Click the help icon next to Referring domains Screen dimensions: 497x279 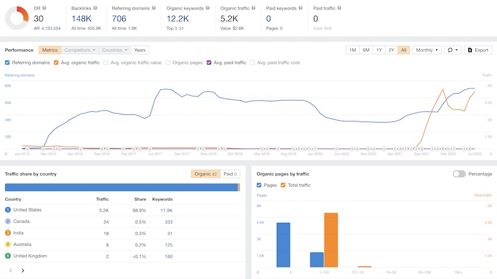click(154, 8)
